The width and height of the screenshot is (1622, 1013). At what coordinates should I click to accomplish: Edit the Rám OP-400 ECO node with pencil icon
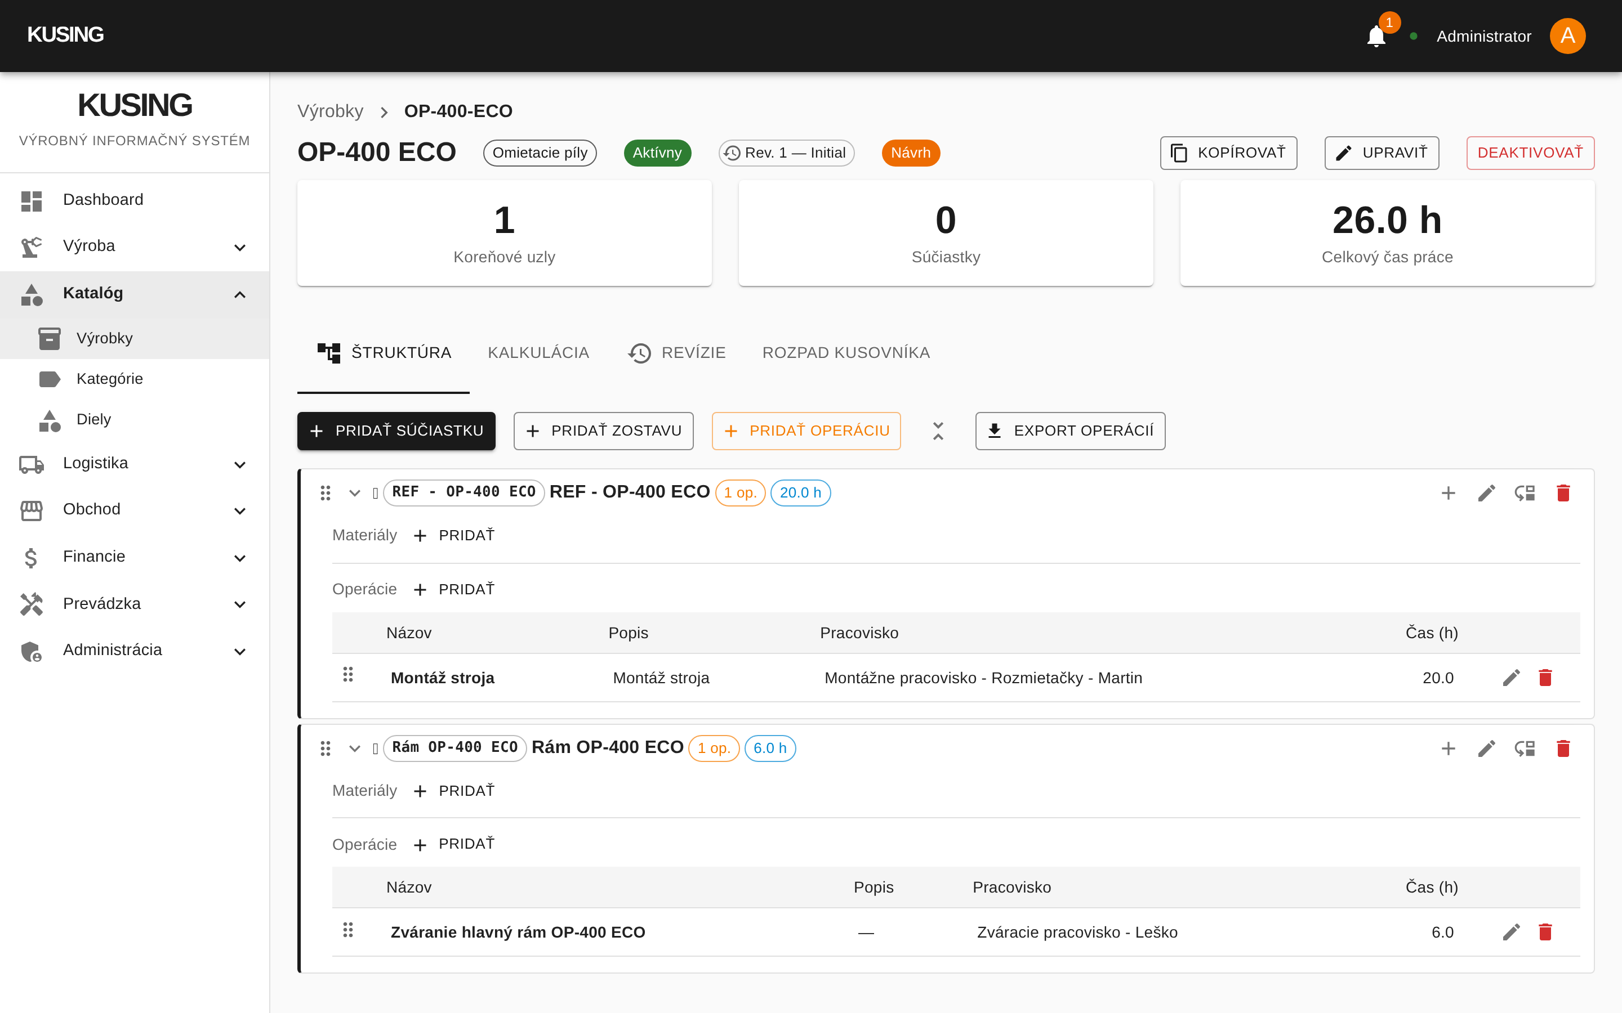1487,748
